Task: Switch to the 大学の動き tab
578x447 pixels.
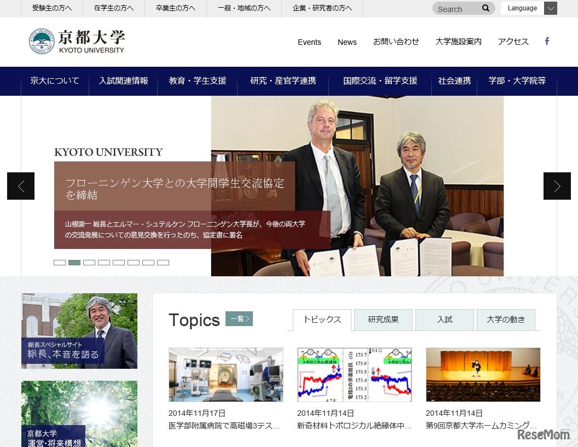Action: 506,320
